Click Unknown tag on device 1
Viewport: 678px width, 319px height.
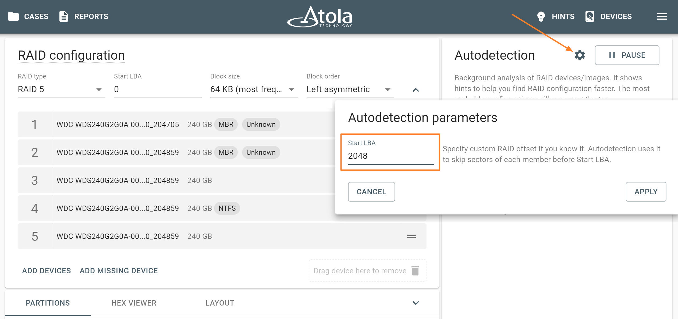coord(261,124)
